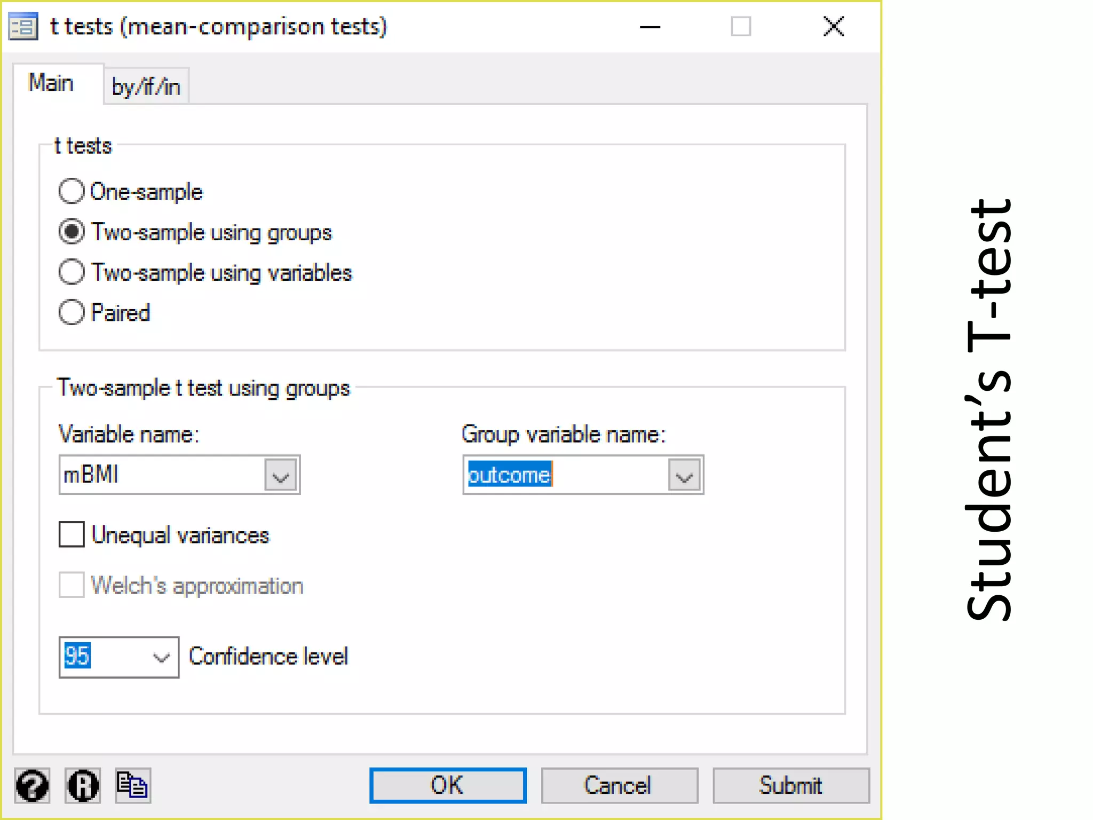Select Two-sample using groups option
1093x820 pixels.
72,232
